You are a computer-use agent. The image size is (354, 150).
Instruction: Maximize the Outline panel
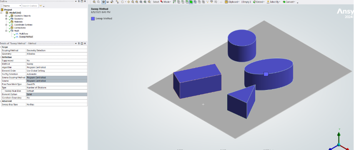tap(82, 1)
